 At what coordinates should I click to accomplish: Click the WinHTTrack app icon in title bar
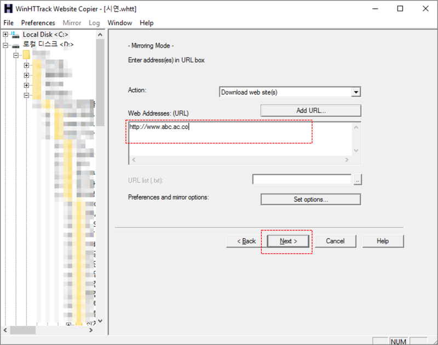8,9
